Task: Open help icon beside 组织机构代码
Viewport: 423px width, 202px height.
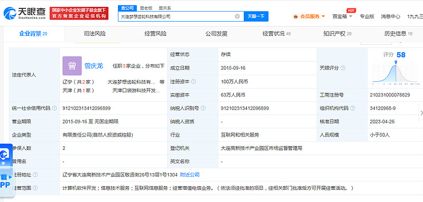Action: (352, 109)
